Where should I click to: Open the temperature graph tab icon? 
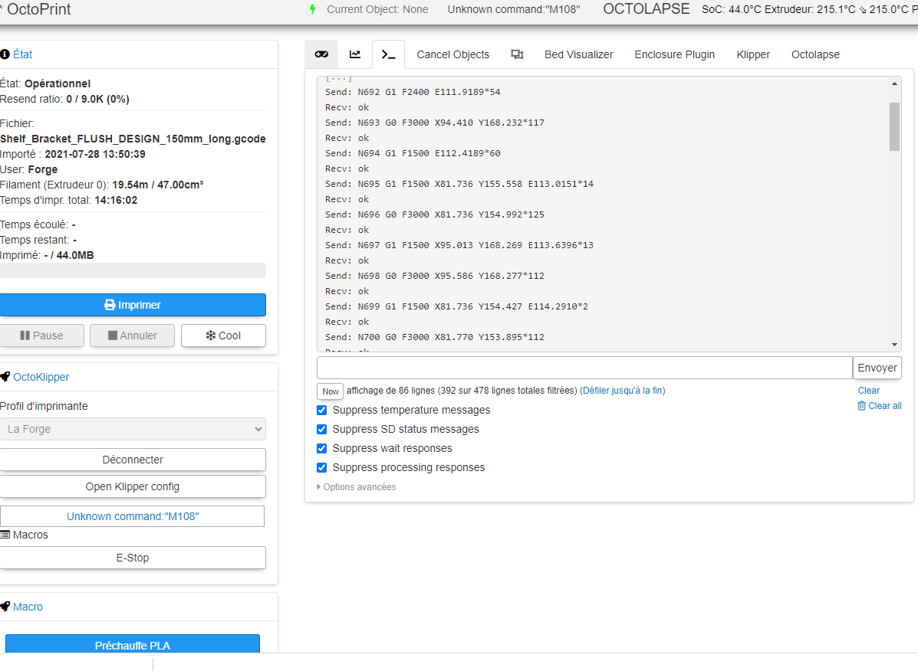click(x=355, y=54)
